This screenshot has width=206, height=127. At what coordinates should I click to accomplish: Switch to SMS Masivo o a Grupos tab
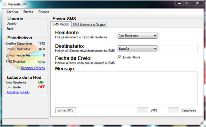89,25
